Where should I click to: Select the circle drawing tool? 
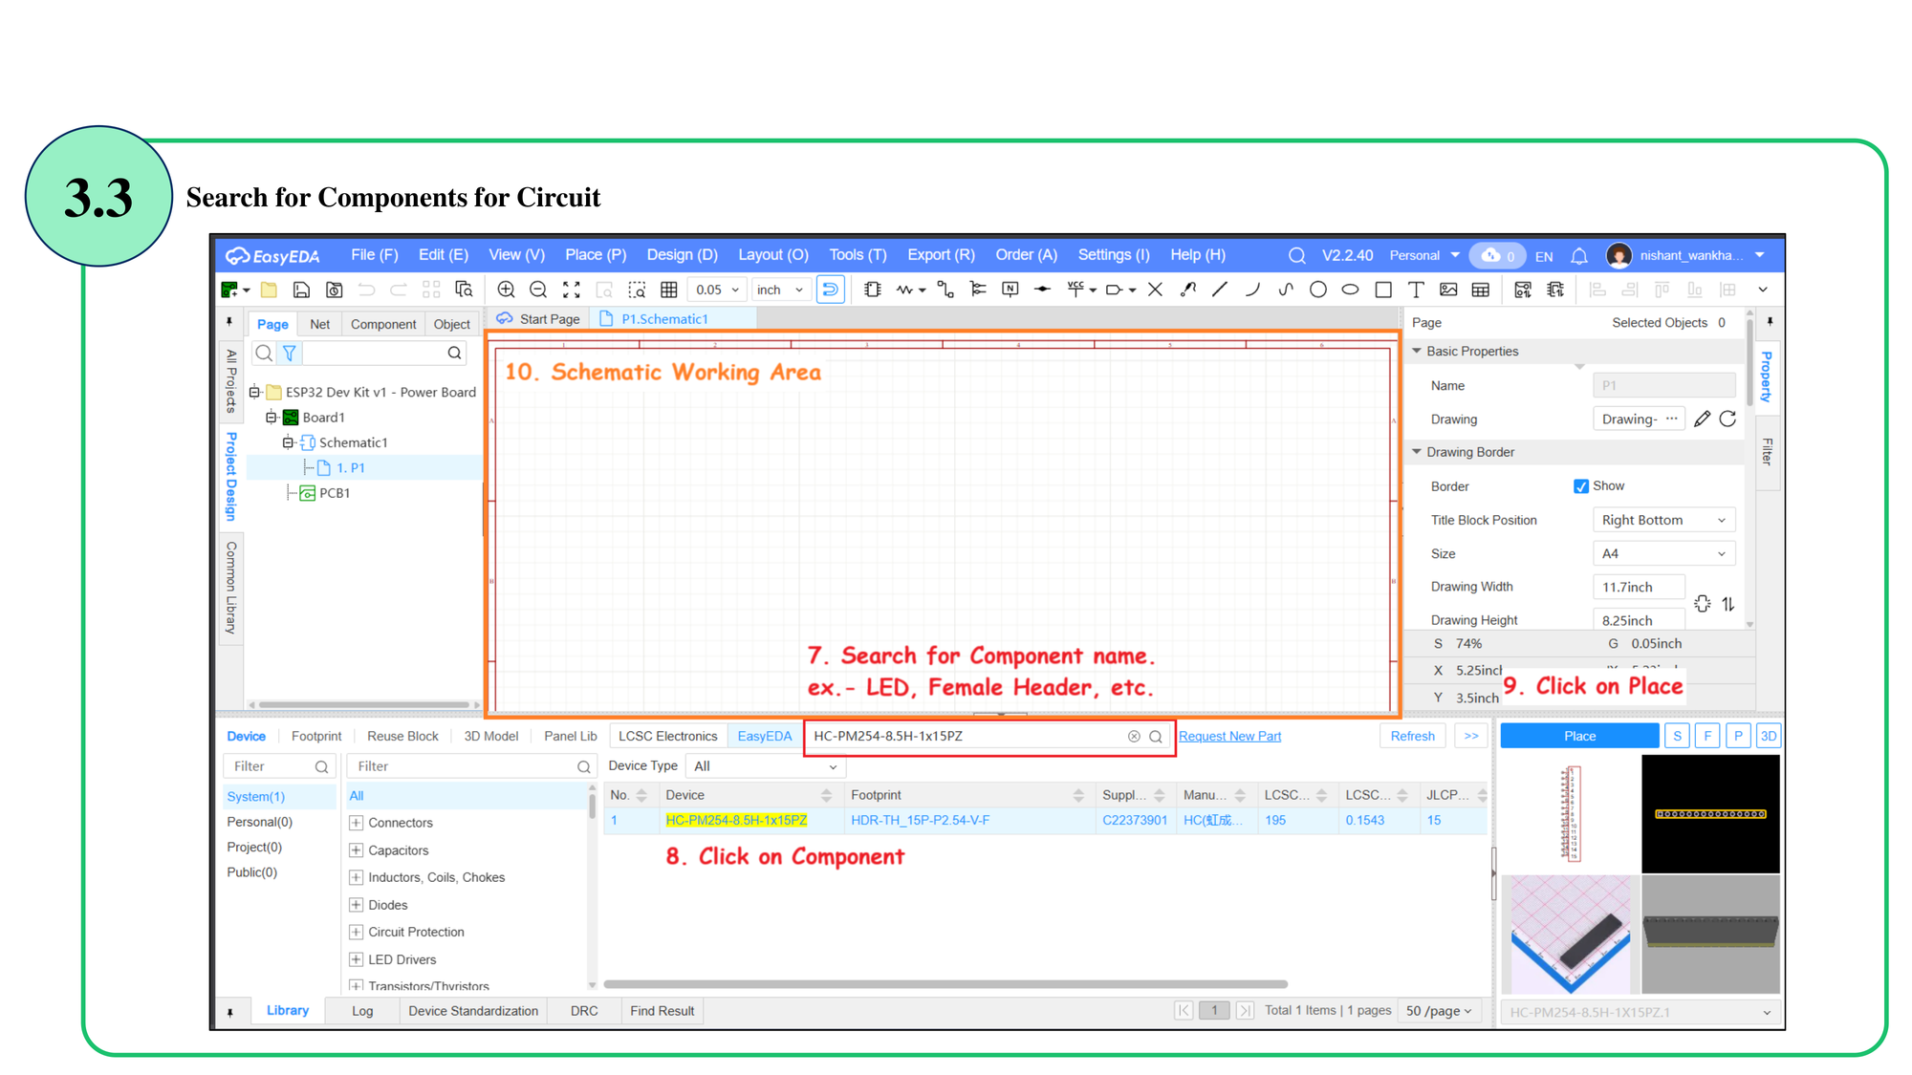[1318, 290]
